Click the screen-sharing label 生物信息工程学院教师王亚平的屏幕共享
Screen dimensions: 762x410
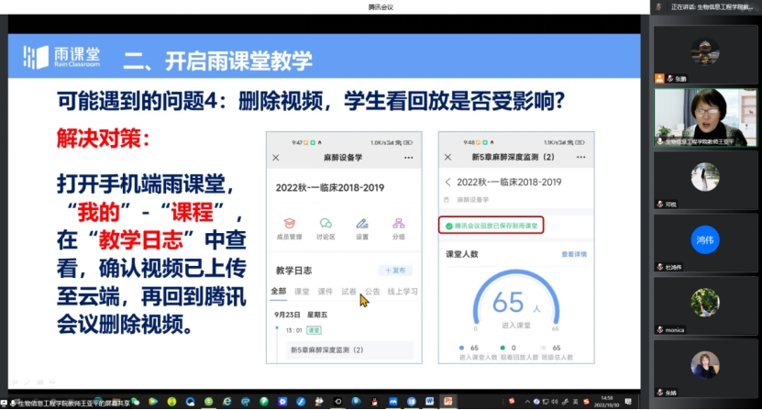pyautogui.click(x=74, y=404)
